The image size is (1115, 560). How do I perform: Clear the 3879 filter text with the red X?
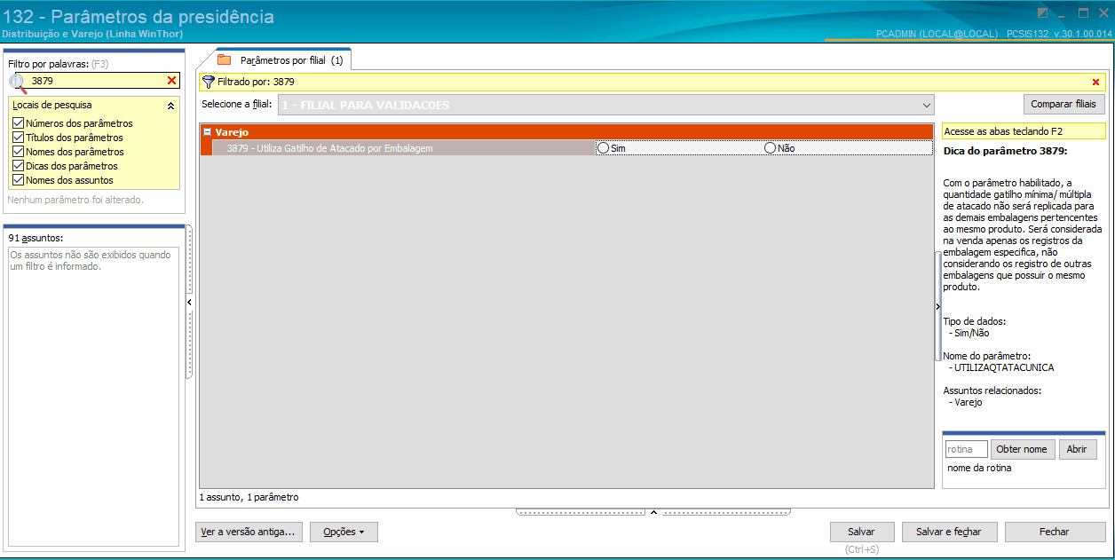pyautogui.click(x=172, y=81)
